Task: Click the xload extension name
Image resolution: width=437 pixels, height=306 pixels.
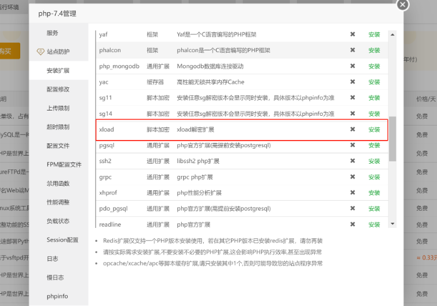Action: (x=107, y=130)
